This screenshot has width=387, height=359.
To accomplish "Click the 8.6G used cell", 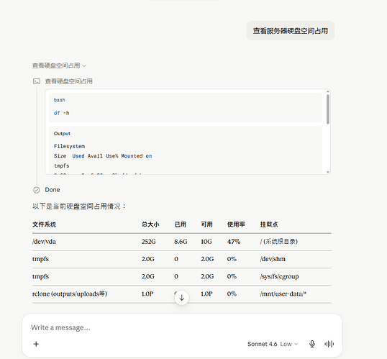I will point(181,242).
